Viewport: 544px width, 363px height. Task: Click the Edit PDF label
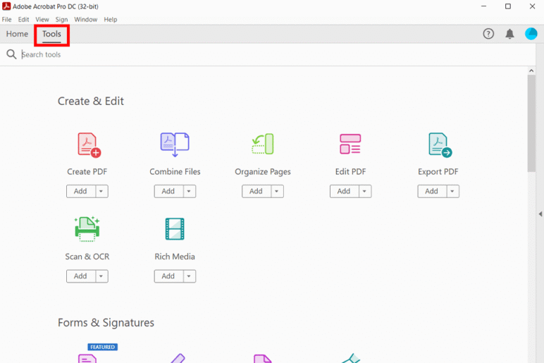tap(350, 171)
